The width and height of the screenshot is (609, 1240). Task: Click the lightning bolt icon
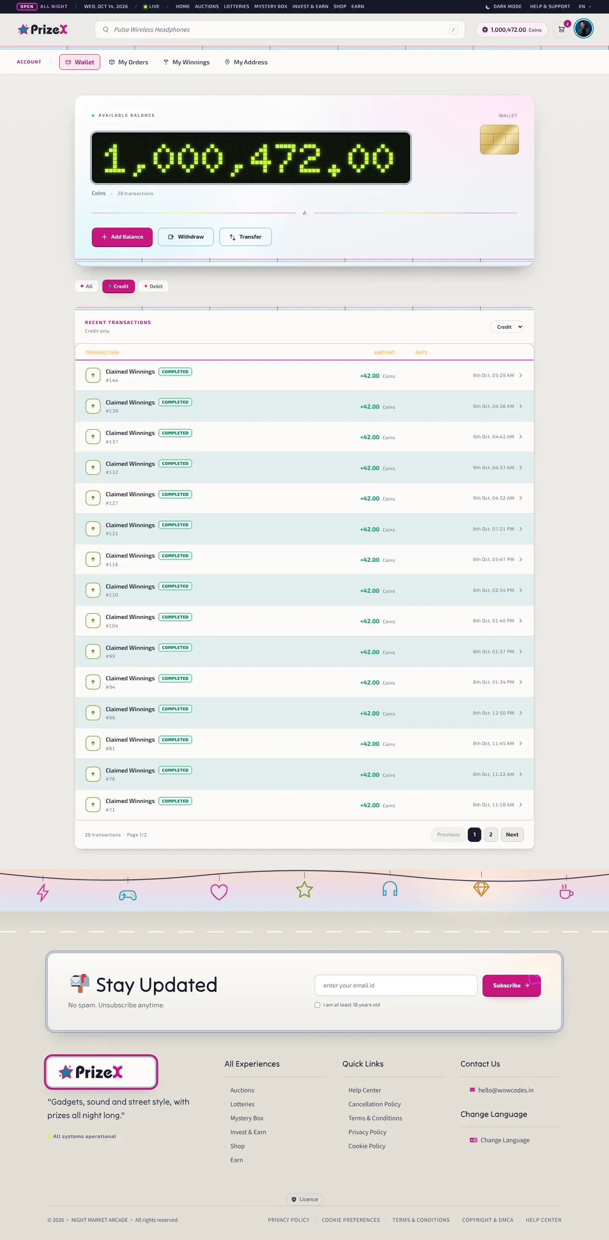click(43, 892)
